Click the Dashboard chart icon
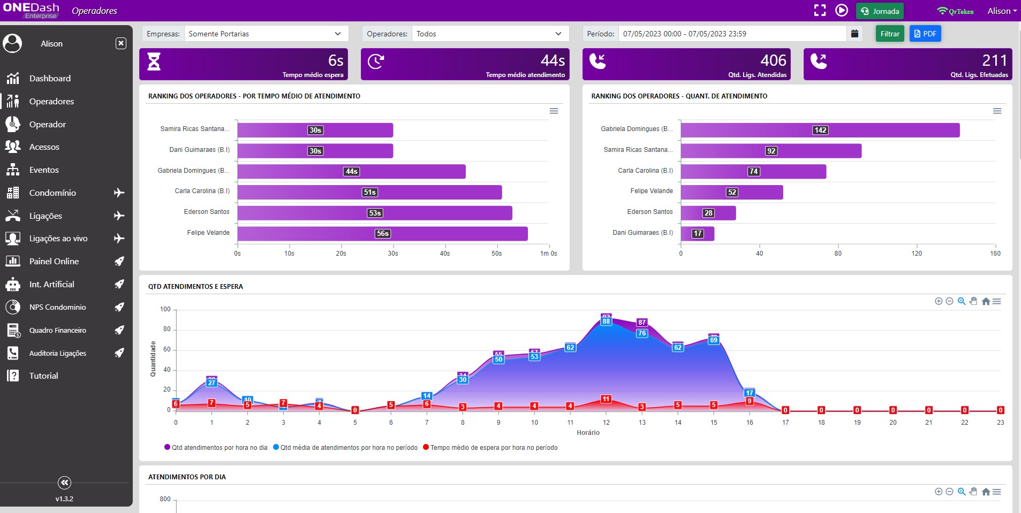 [x=13, y=79]
